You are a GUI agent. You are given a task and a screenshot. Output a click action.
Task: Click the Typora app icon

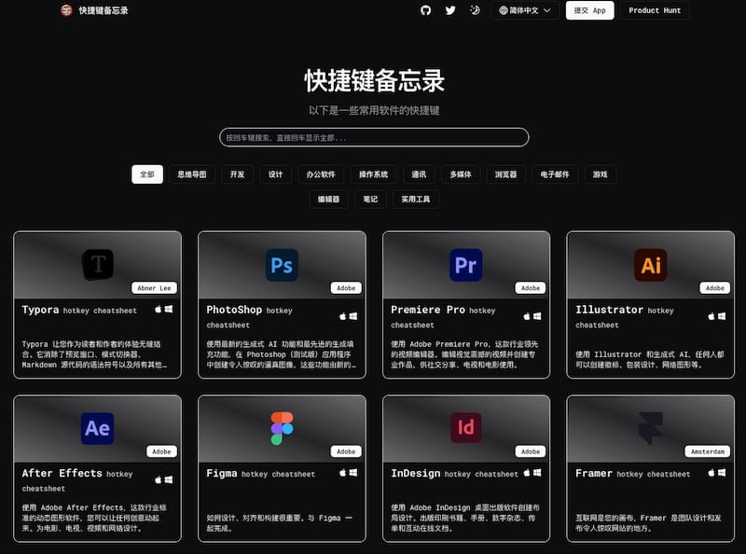pyautogui.click(x=98, y=264)
